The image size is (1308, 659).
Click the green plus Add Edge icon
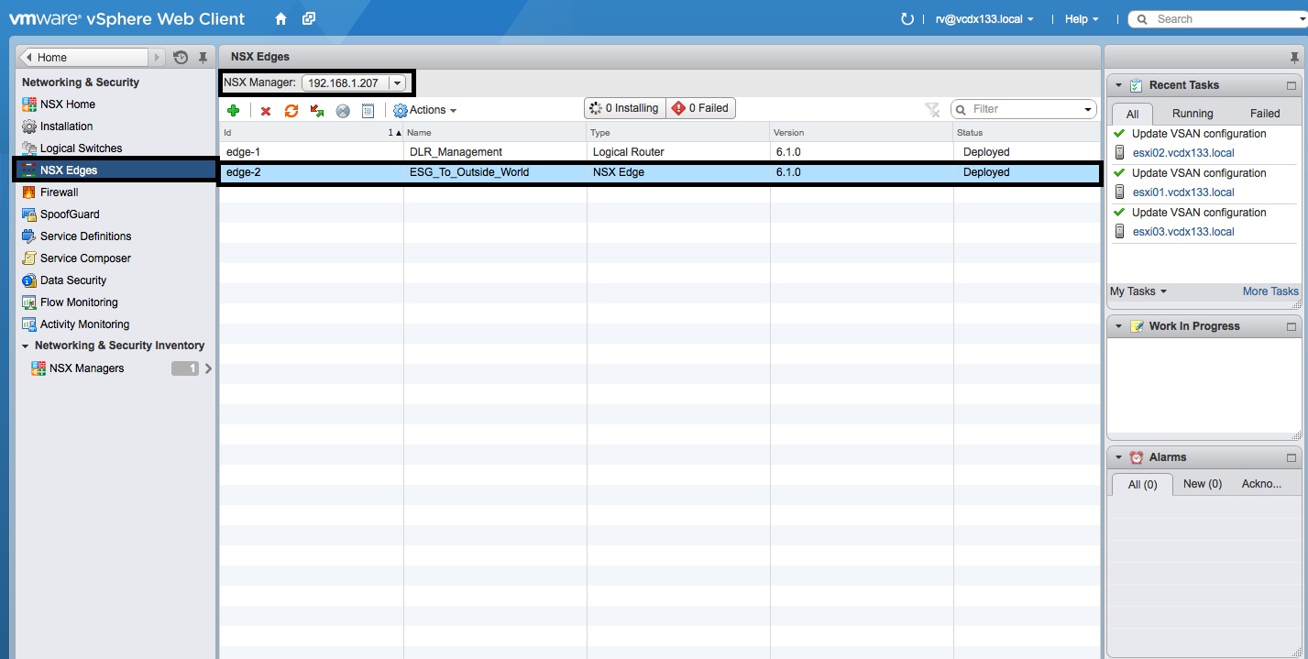(233, 110)
